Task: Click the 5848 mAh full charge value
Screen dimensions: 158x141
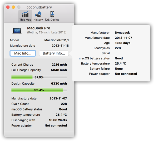Action: tap(59, 70)
